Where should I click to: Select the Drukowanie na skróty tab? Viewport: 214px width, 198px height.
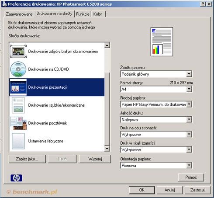tap(54, 14)
